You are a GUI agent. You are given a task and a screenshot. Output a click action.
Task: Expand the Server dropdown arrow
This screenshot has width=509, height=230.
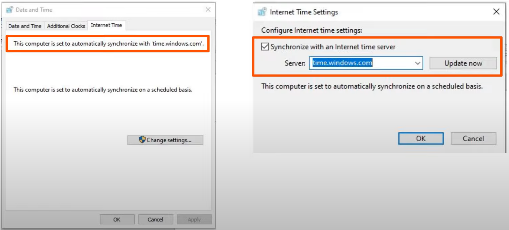point(417,63)
